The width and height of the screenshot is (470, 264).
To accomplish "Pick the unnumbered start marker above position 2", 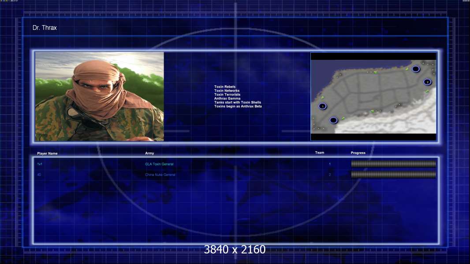I will 416,69.
